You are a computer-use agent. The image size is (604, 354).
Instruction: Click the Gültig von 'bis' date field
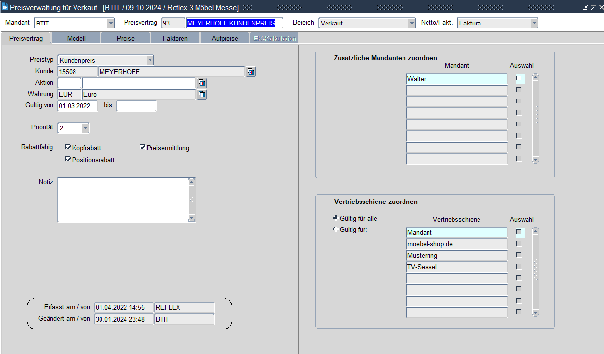point(136,106)
